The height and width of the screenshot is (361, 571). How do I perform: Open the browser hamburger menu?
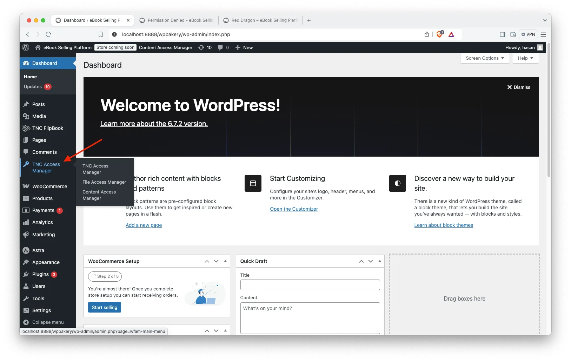click(543, 34)
